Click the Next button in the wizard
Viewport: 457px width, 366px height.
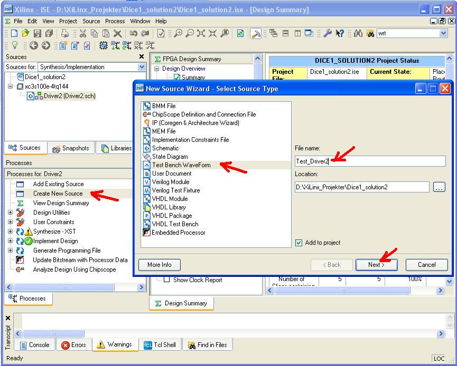[x=376, y=265]
